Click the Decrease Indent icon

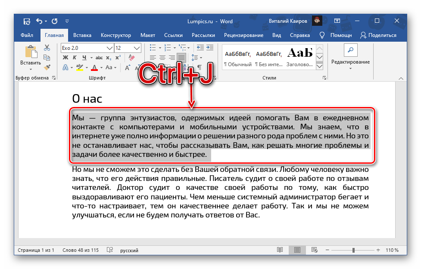pos(200,48)
